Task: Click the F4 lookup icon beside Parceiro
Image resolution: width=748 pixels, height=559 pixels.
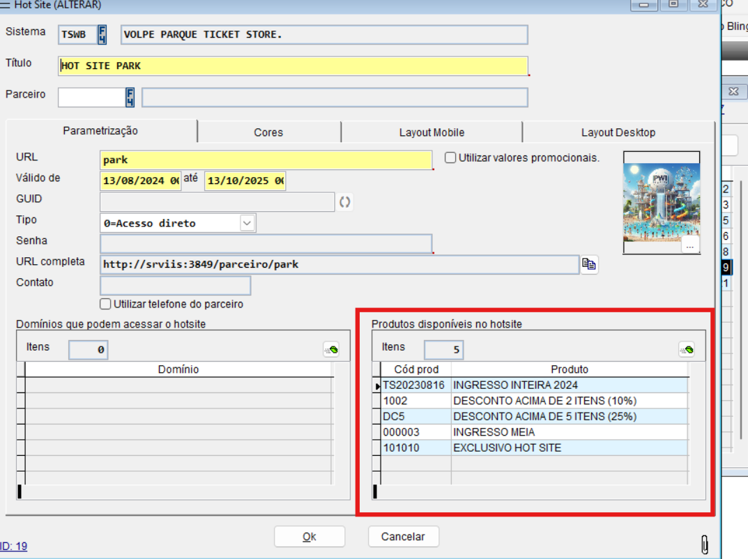Action: pyautogui.click(x=130, y=97)
